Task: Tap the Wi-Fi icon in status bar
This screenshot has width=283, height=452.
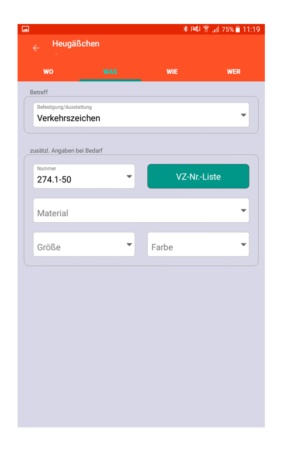Action: tap(206, 29)
